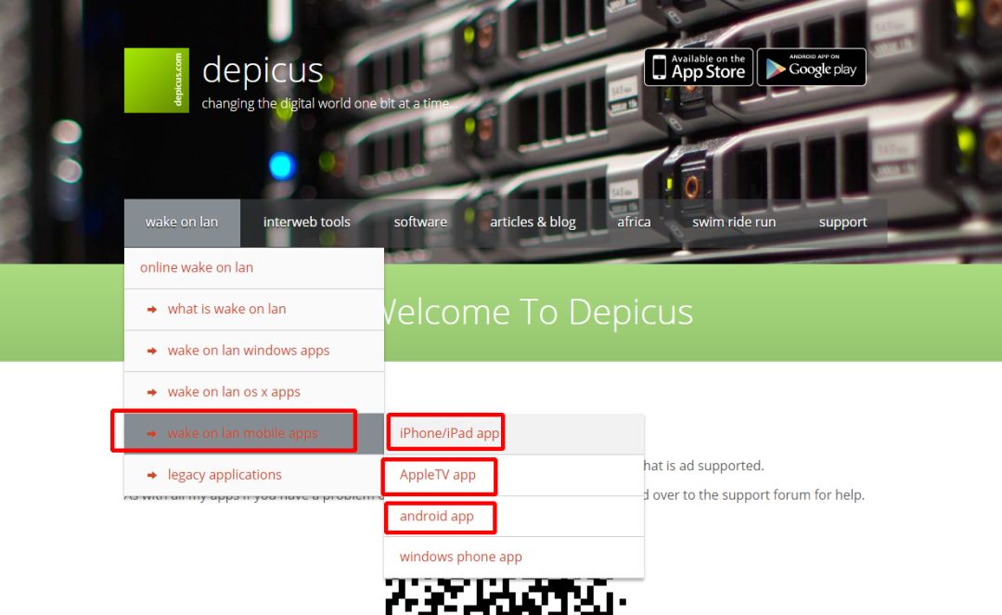Open the software menu

coord(420,223)
